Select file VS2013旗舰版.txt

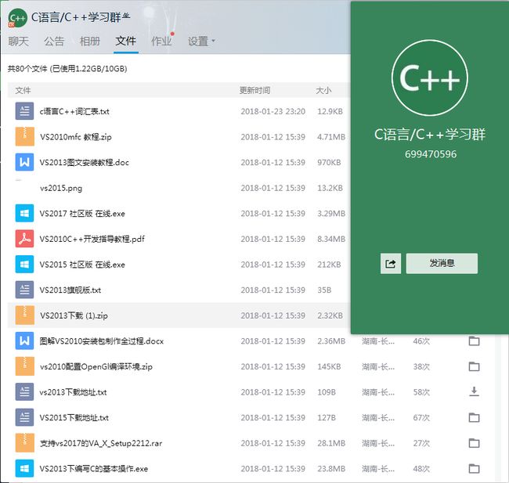click(x=70, y=290)
